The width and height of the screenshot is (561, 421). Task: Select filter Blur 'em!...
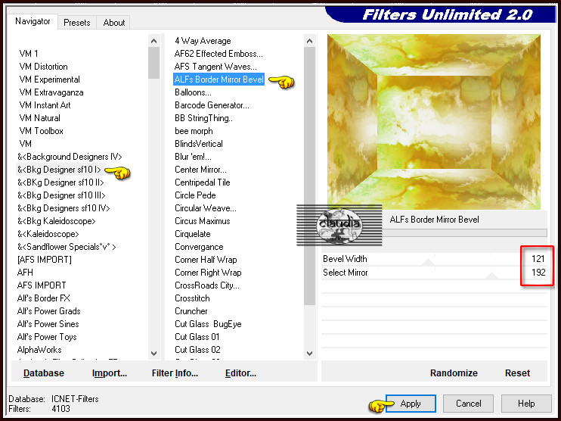coord(193,157)
